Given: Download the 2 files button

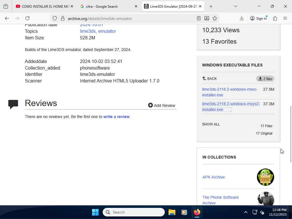Looking at the screenshot, I should 265,79.
